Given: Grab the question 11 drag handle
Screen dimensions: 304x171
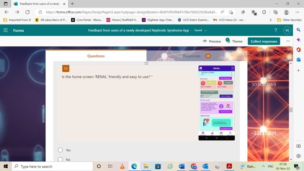Looking at the screenshot, I should pyautogui.click(x=146, y=63).
